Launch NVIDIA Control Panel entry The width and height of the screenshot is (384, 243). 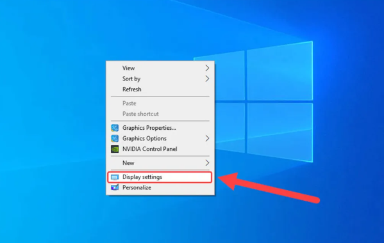160,149
